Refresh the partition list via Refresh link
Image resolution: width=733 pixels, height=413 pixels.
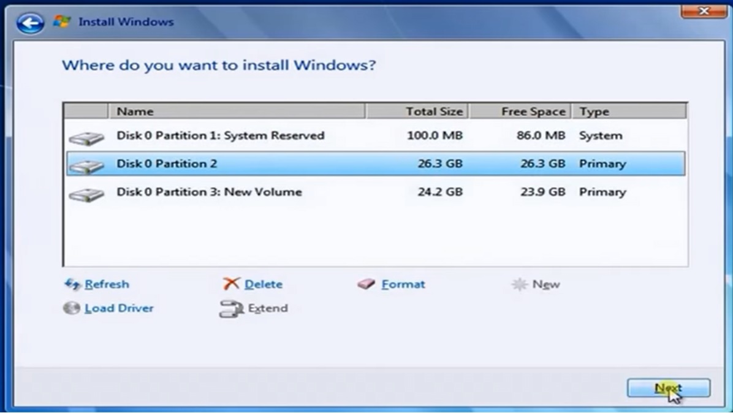[107, 284]
